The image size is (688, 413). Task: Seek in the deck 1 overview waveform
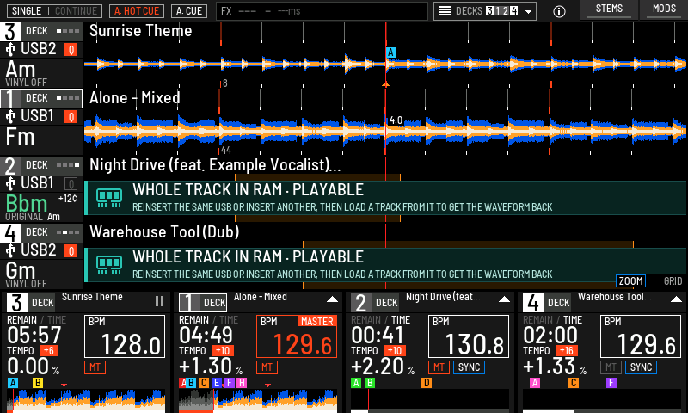(258, 399)
